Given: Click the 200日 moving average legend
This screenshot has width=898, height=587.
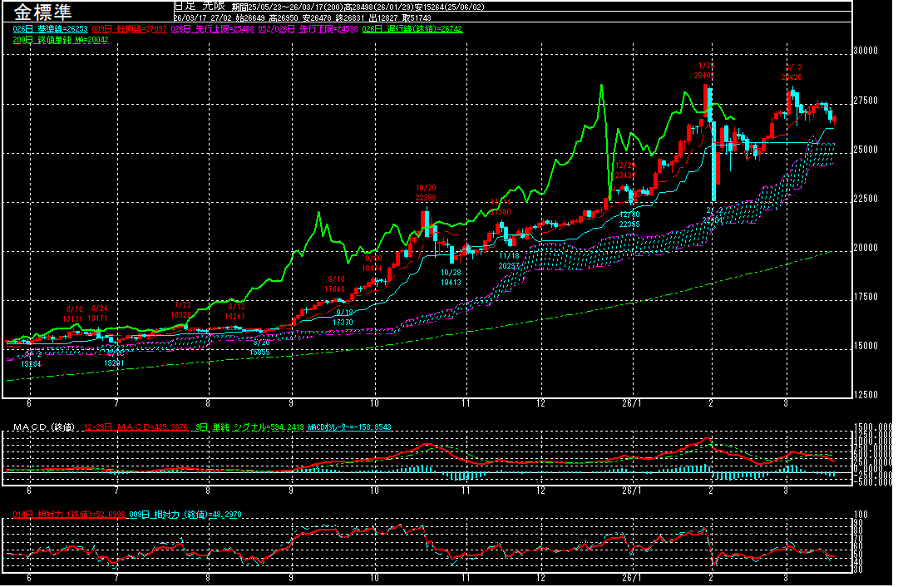Looking at the screenshot, I should pos(61,39).
